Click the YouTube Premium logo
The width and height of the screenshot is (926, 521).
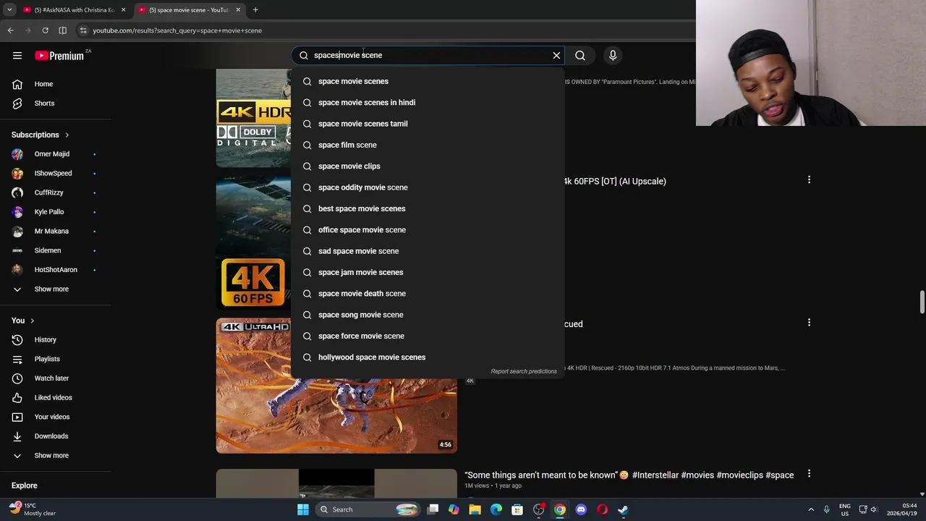(59, 55)
